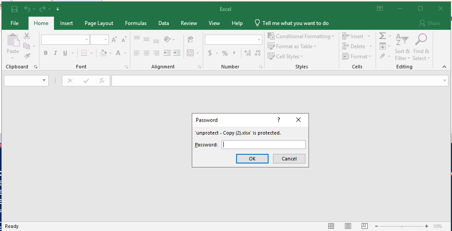
Task: Click the Password dialog help question mark
Action: click(279, 120)
